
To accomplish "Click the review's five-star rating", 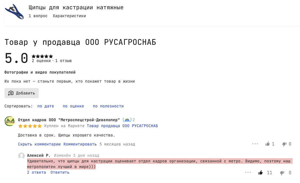I will coord(30,126).
